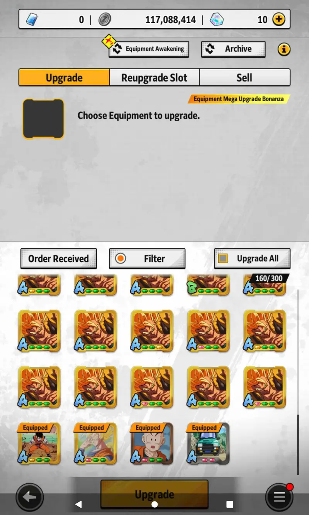The height and width of the screenshot is (515, 309).
Task: Toggle the Upgrade All checkbox
Action: click(x=223, y=258)
